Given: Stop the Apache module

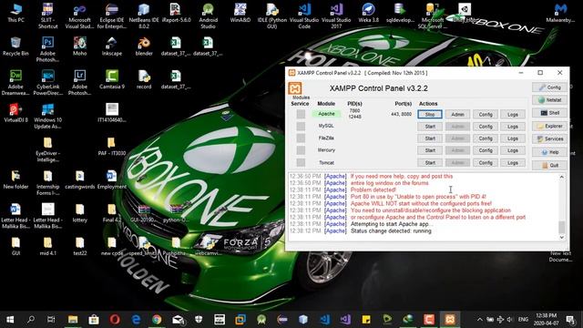Looking at the screenshot, I should coord(430,115).
